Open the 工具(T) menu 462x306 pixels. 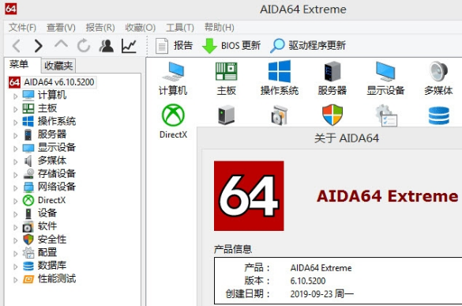(x=180, y=28)
